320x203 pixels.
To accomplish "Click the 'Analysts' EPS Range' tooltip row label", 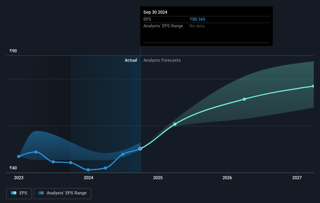I will point(163,26).
